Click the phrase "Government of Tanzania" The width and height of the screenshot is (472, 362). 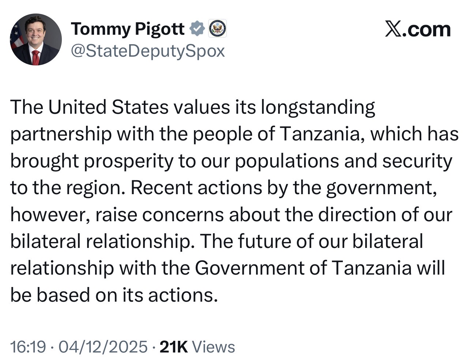303,268
